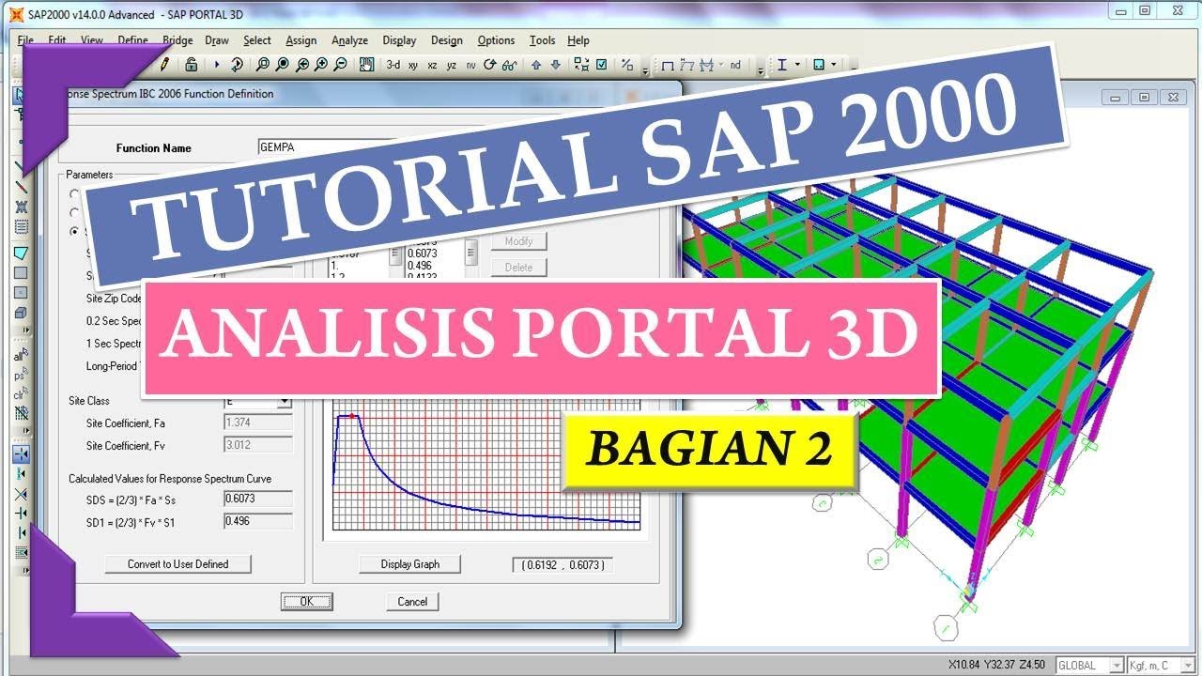Toggle the checkmark Set Display Options icon
Screen dimensions: 1202x676
pos(601,65)
